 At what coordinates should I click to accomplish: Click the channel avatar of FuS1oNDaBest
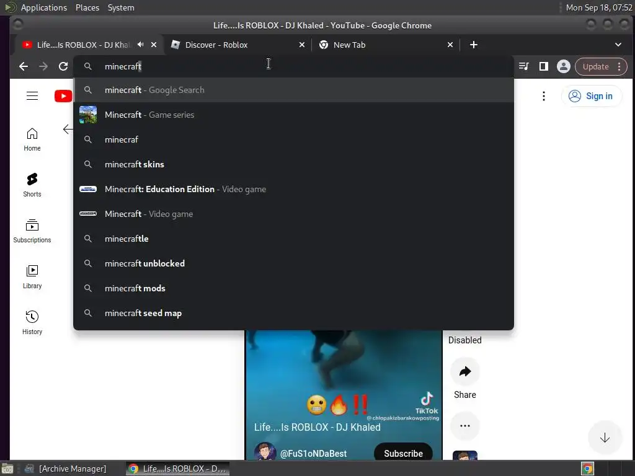pos(265,452)
